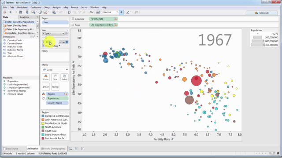The height and width of the screenshot is (158, 282).
Task: Click the Sort Ascending icon
Action: pos(74,12)
